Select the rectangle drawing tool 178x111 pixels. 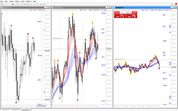click(13, 4)
